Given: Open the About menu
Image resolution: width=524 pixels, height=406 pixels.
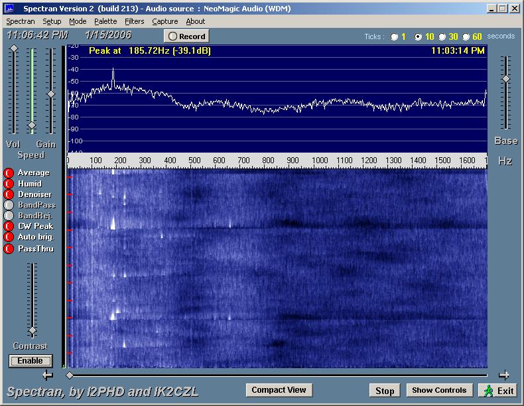Looking at the screenshot, I should (x=196, y=21).
